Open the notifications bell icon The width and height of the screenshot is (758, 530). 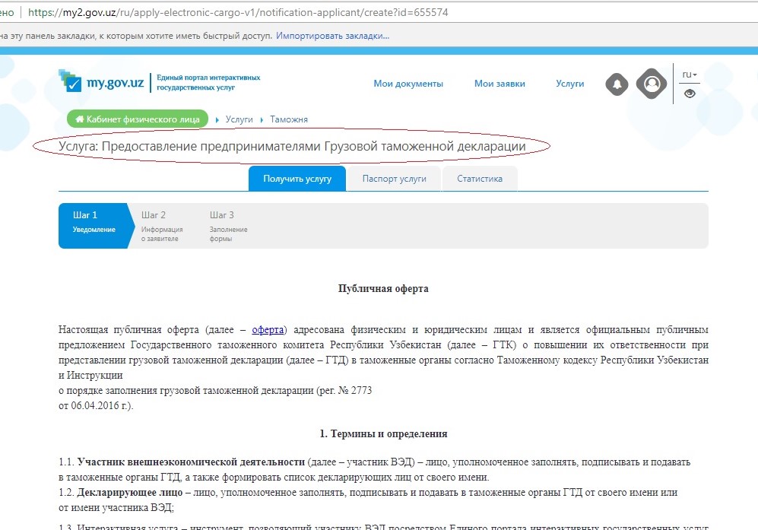point(617,84)
